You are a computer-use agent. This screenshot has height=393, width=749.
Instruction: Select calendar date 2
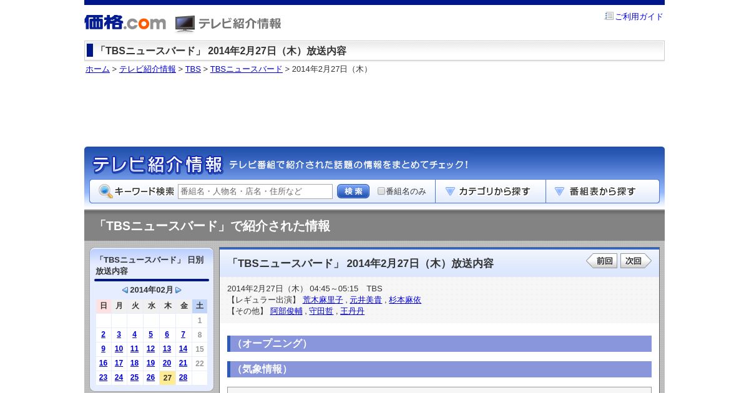click(104, 334)
